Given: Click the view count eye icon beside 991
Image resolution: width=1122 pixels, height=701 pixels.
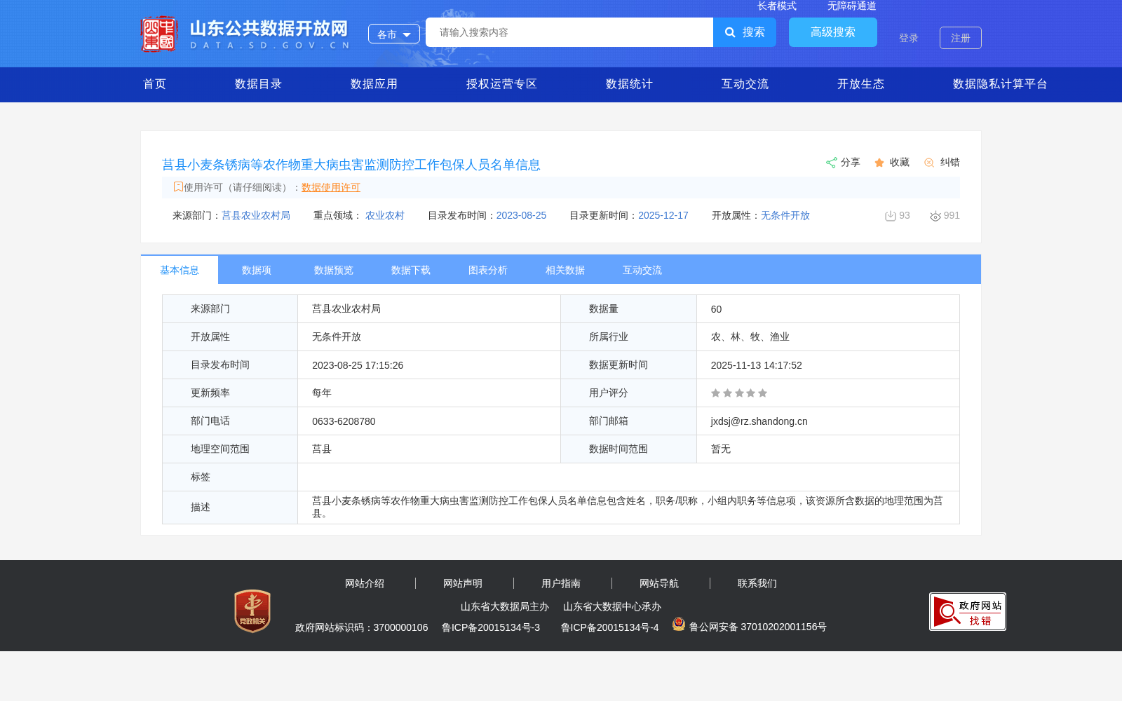Looking at the screenshot, I should pyautogui.click(x=935, y=217).
